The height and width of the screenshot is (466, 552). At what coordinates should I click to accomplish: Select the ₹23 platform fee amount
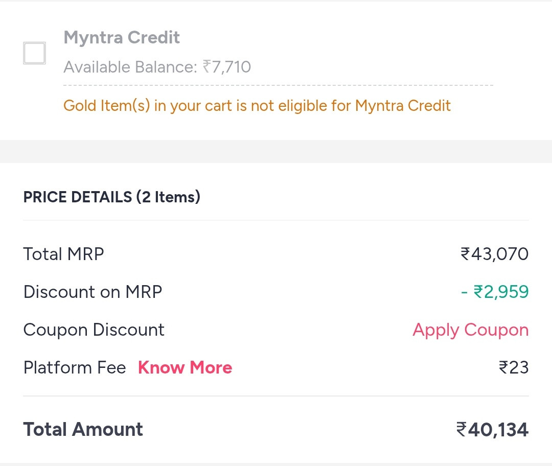click(513, 368)
